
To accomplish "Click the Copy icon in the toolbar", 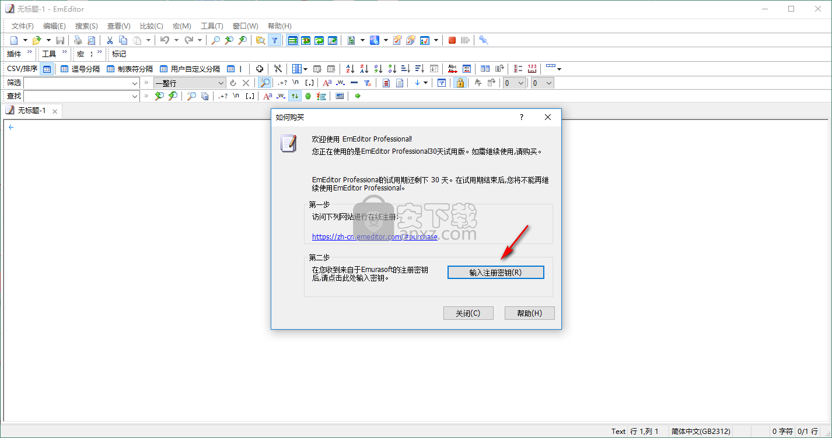I will (x=123, y=40).
